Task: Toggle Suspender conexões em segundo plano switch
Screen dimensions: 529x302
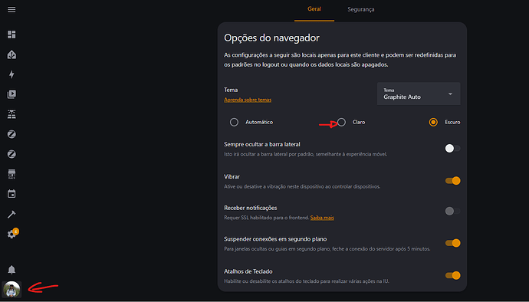Action: 452,243
